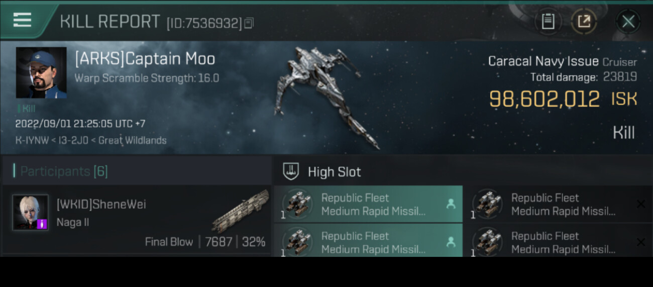Screen dimensions: 653x287
Task: Open the K-IYNW system link
Action: [x=32, y=140]
